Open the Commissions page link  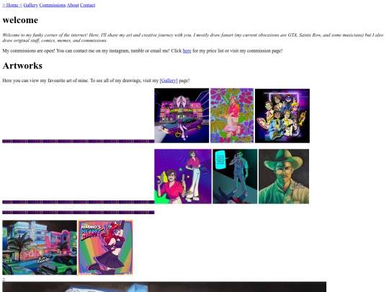pos(53,5)
